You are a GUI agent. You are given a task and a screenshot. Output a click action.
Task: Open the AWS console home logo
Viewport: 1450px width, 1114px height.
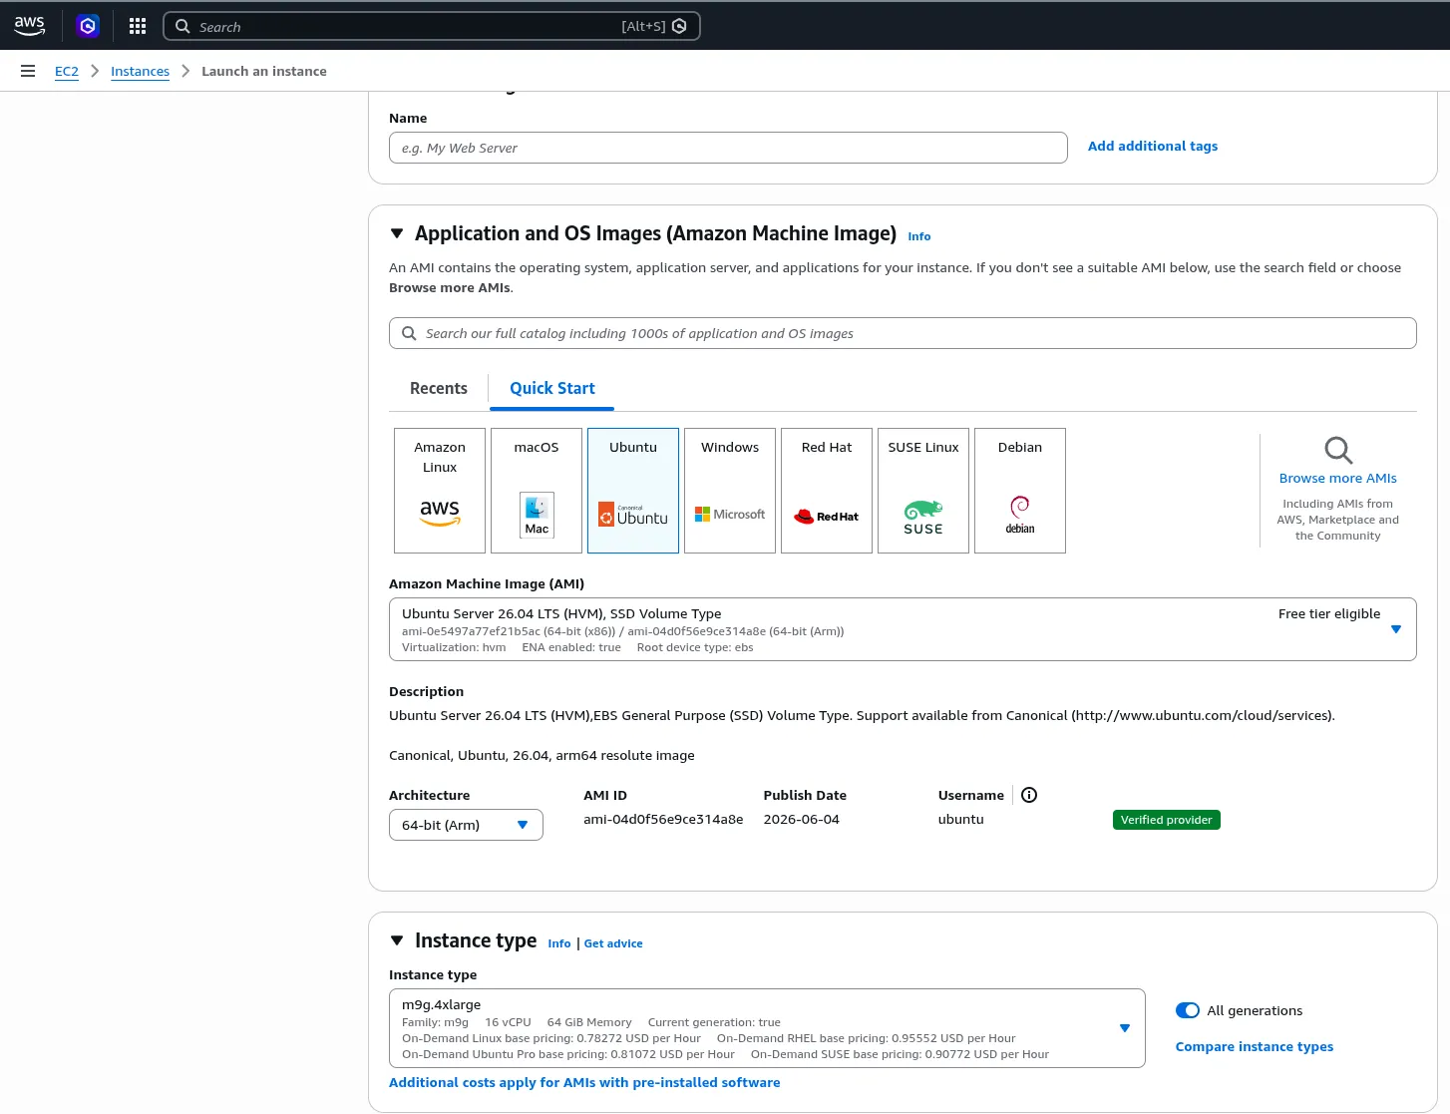coord(30,26)
